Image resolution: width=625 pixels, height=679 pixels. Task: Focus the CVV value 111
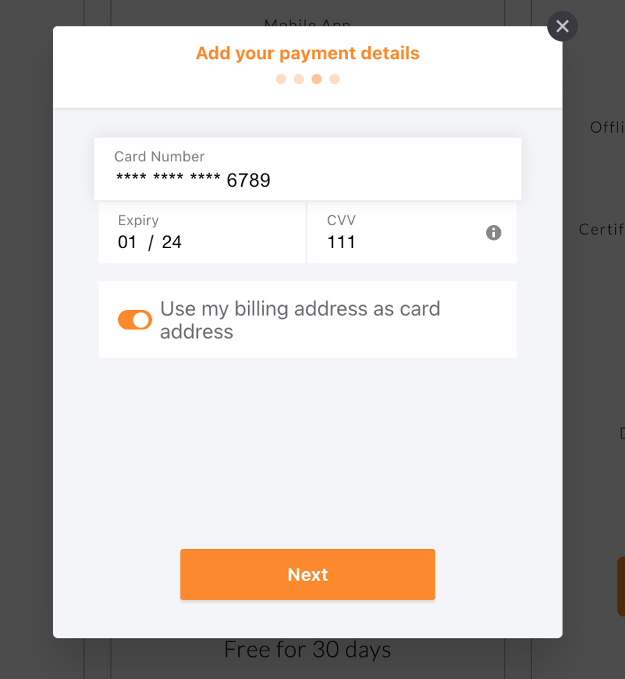[x=342, y=243]
